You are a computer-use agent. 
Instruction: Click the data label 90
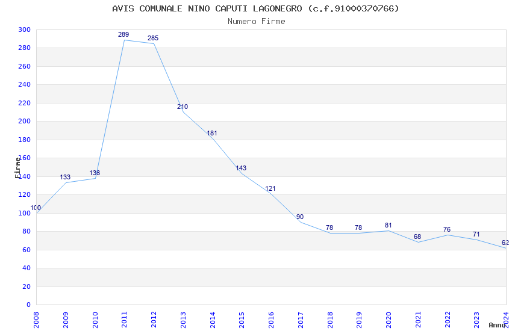click(300, 217)
